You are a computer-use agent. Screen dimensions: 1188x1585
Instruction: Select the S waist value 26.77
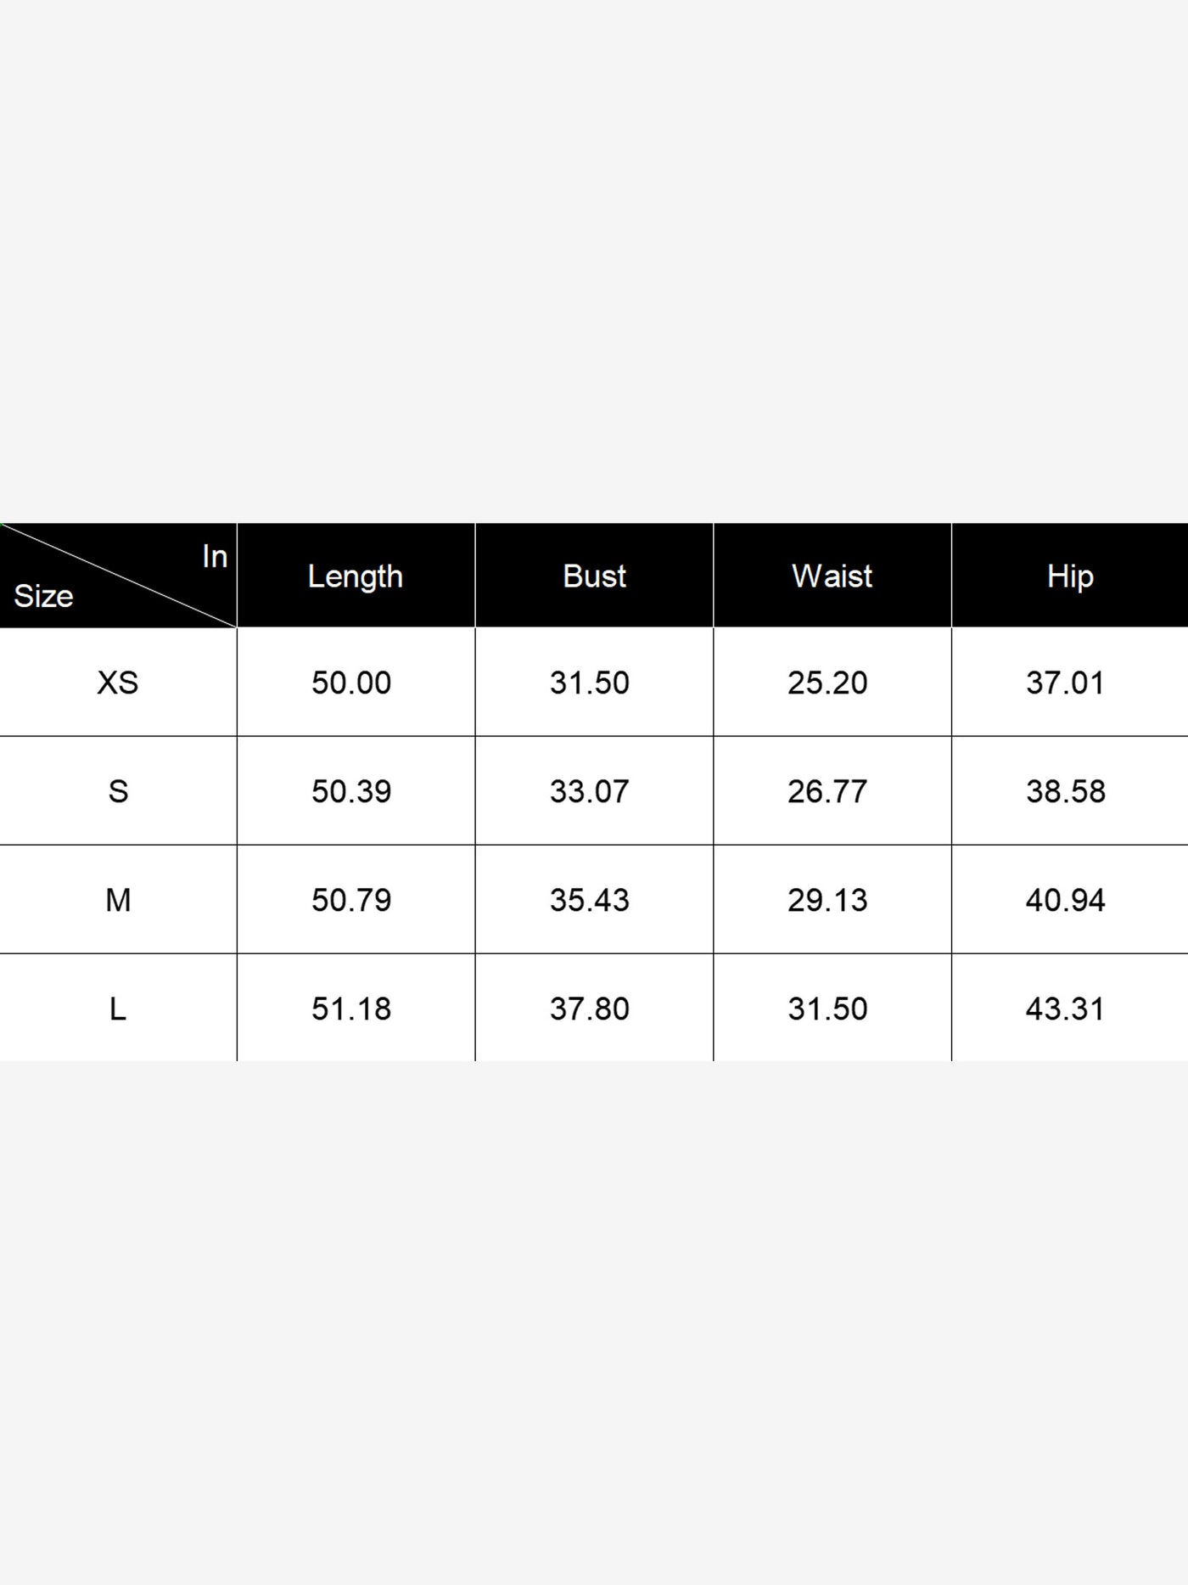tap(827, 791)
